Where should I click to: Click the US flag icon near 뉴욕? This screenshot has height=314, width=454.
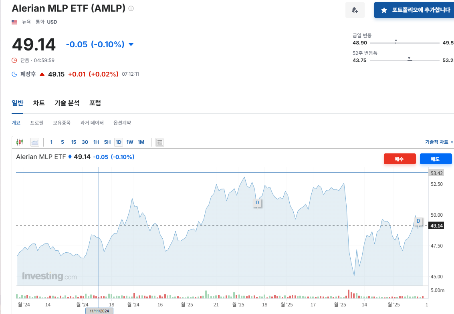[14, 22]
